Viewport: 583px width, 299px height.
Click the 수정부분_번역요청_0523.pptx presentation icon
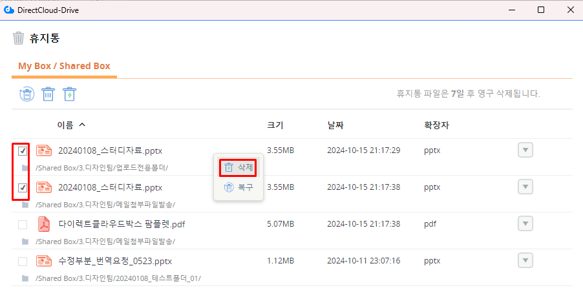(x=44, y=261)
